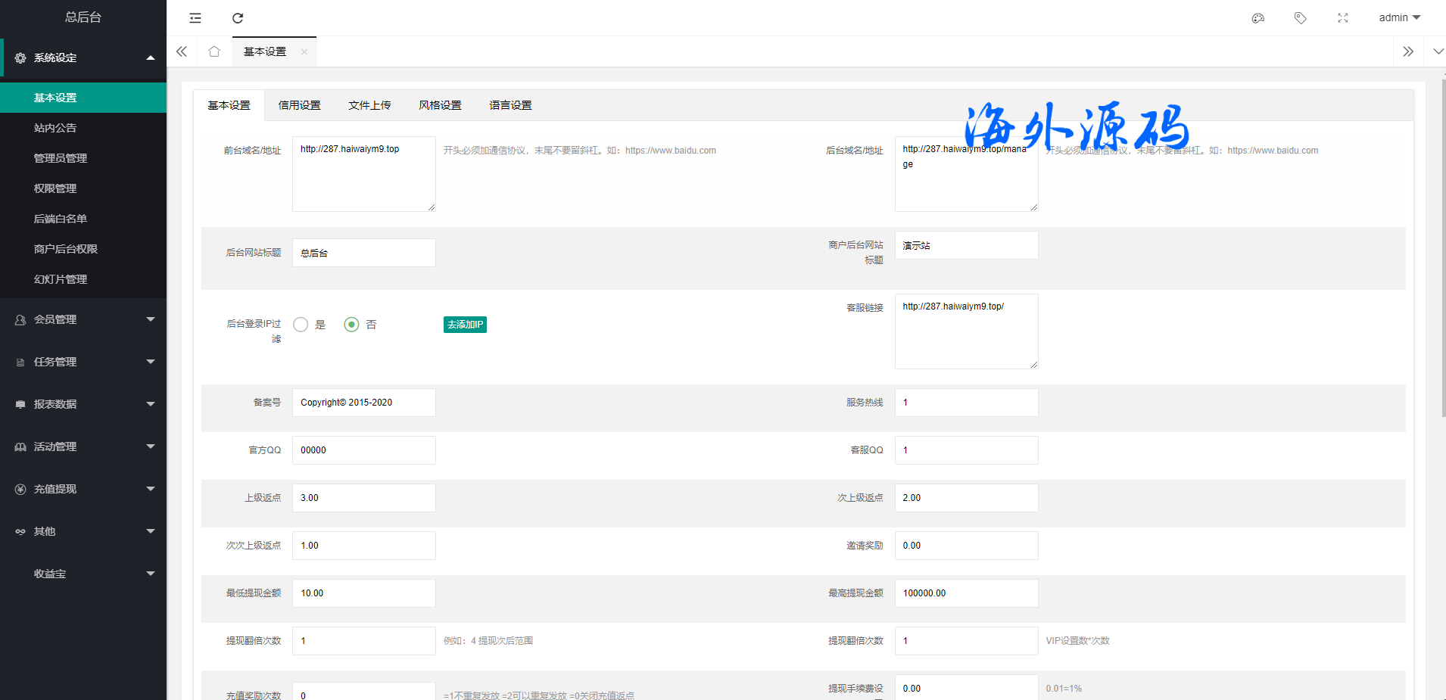This screenshot has width=1446, height=700.
Task: Switch to the 信用设置 tab
Action: [299, 105]
